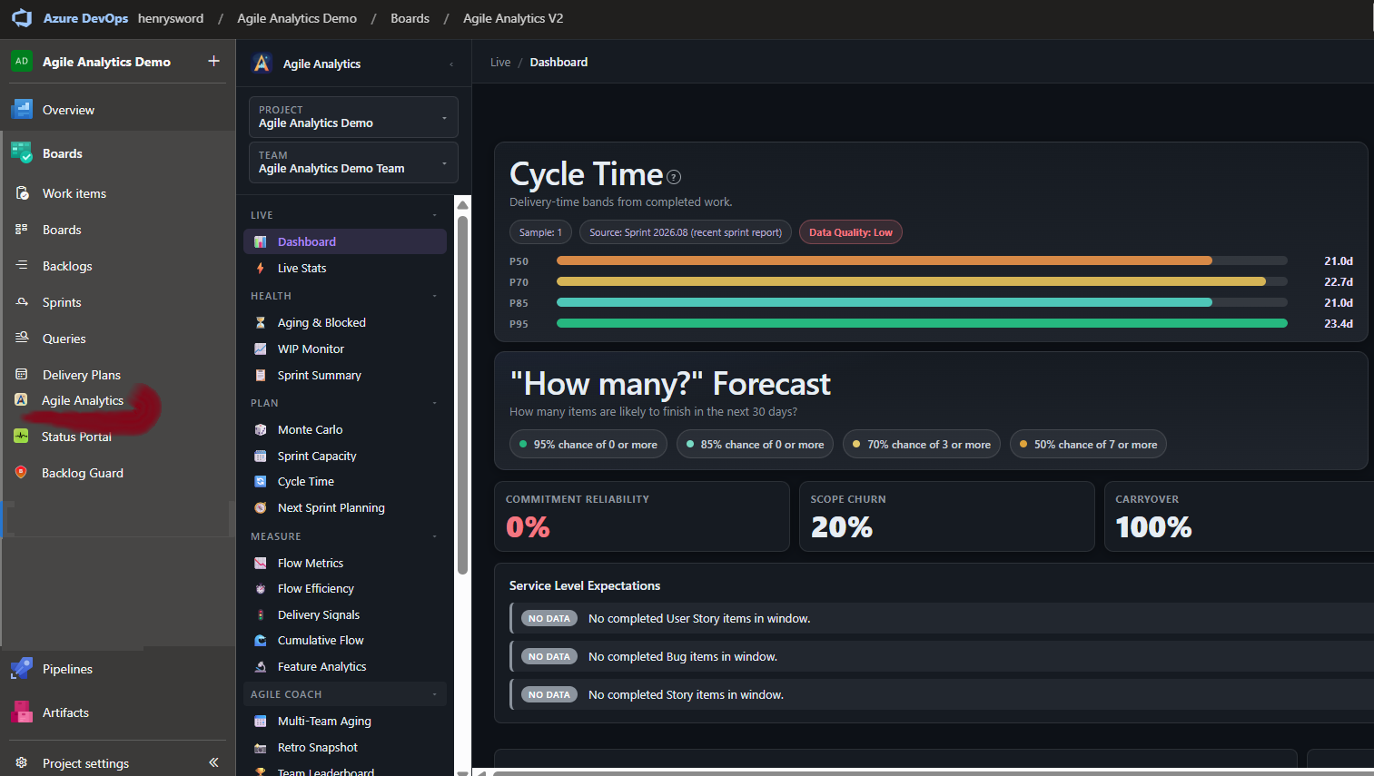Click the henrysword breadcrumb link
This screenshot has width=1374, height=776.
171,18
